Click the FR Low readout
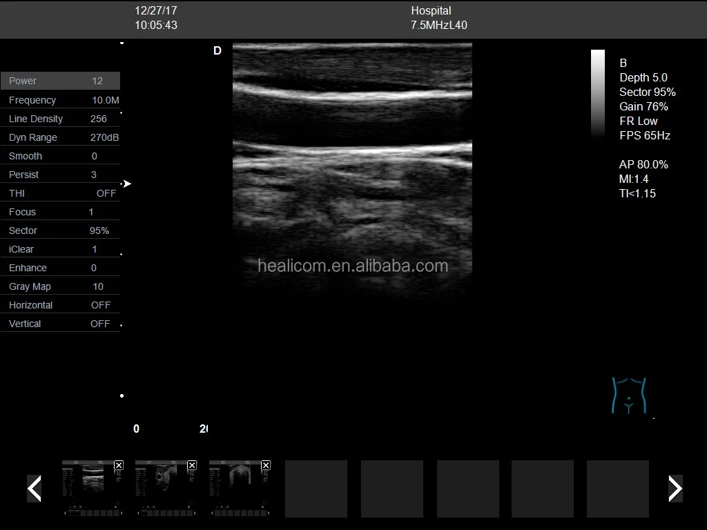The width and height of the screenshot is (707, 530). [639, 121]
